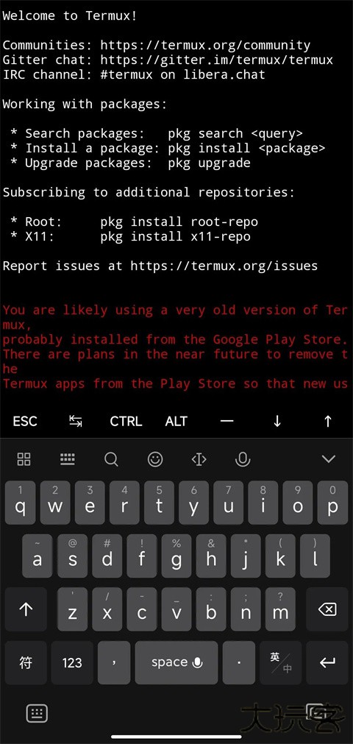Open the emoji picker
The image size is (353, 744).
coord(155,458)
